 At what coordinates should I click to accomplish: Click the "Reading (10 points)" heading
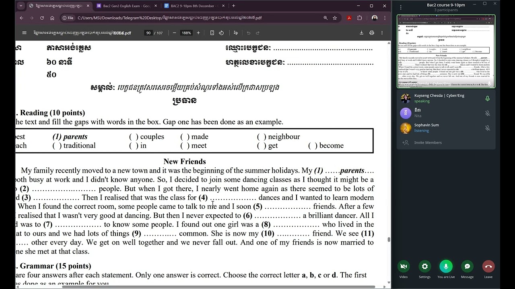(x=52, y=113)
